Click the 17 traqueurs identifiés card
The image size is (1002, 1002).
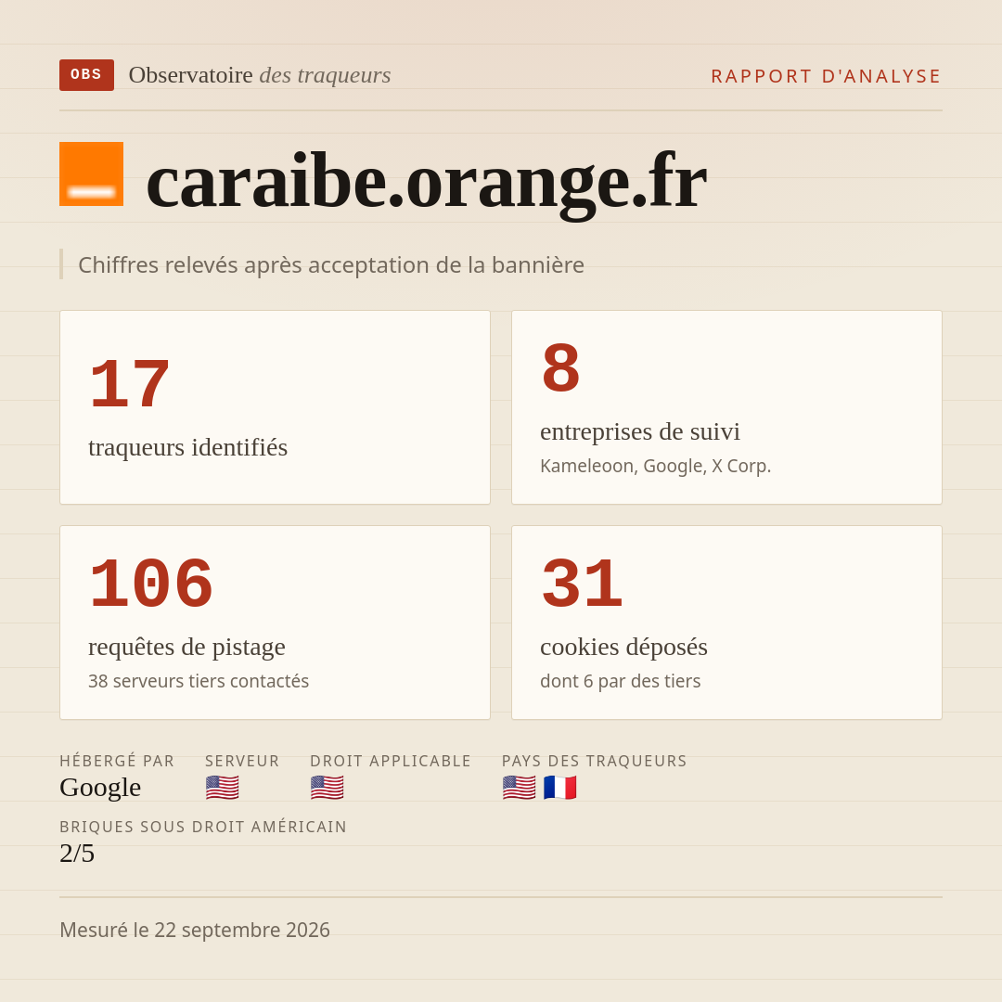tap(275, 407)
